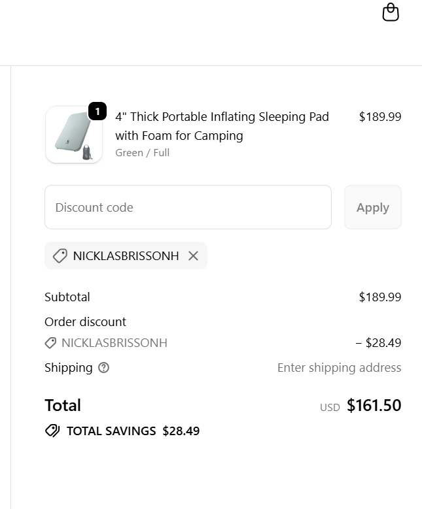Click the sleeping pad product thumbnail

coord(73,135)
